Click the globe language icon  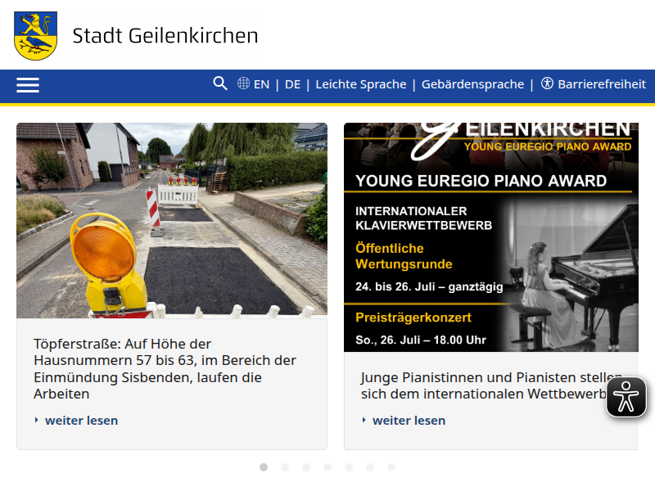tap(243, 83)
